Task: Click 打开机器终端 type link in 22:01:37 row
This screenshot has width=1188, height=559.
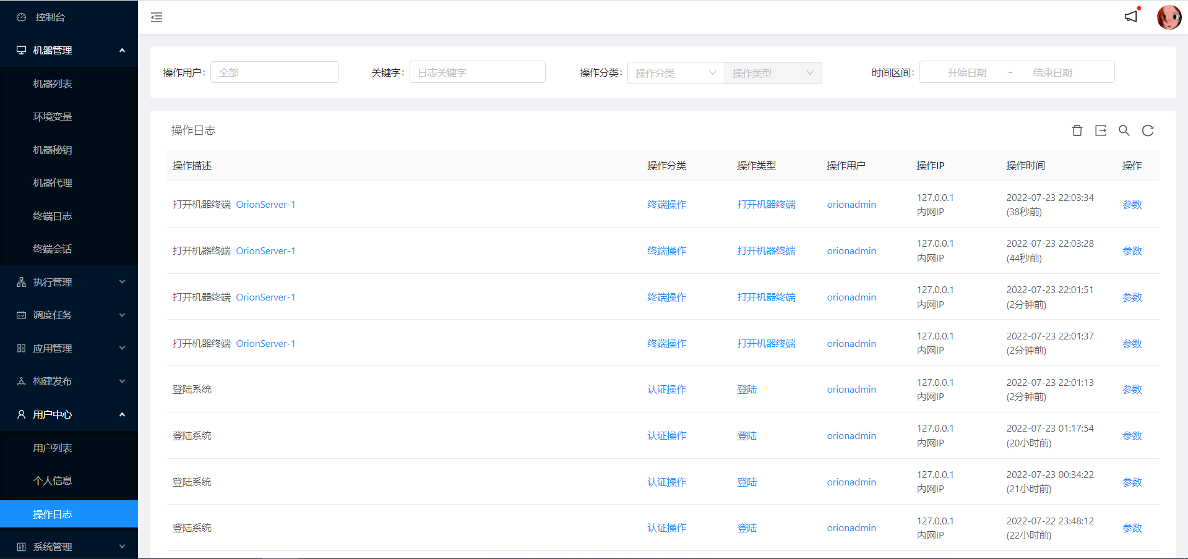Action: pos(766,344)
